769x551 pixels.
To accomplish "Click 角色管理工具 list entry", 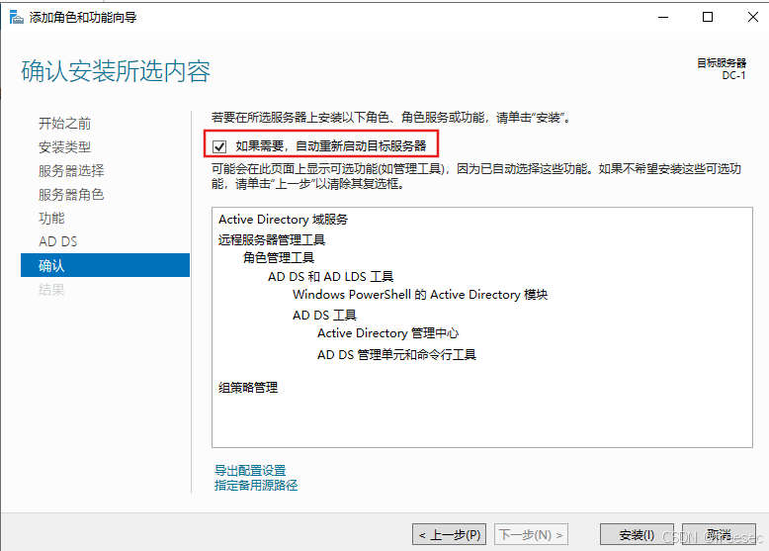I will click(279, 257).
